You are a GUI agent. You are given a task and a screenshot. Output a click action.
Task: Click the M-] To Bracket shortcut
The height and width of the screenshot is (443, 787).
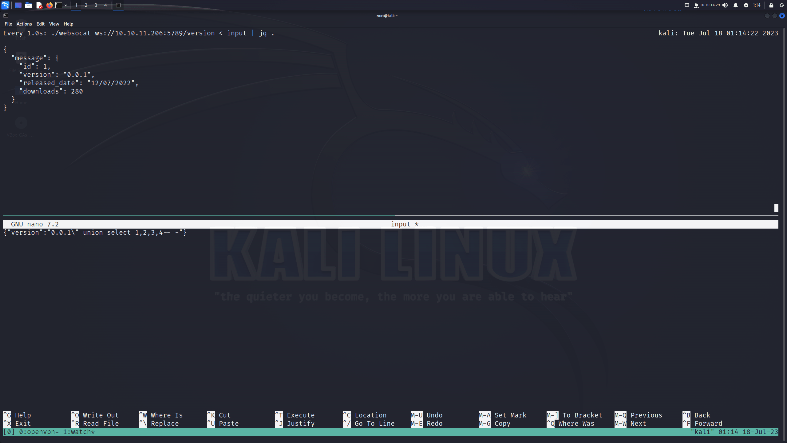[575, 415]
